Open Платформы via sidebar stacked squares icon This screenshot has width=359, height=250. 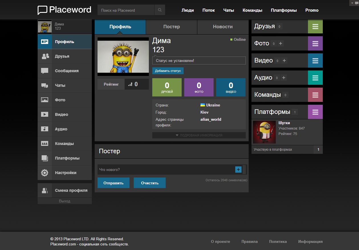(45, 158)
